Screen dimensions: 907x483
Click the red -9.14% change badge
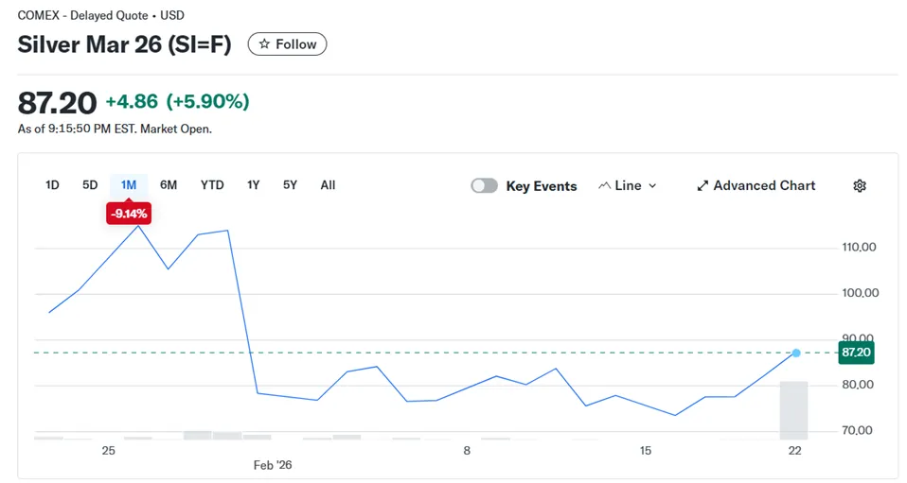pos(129,215)
